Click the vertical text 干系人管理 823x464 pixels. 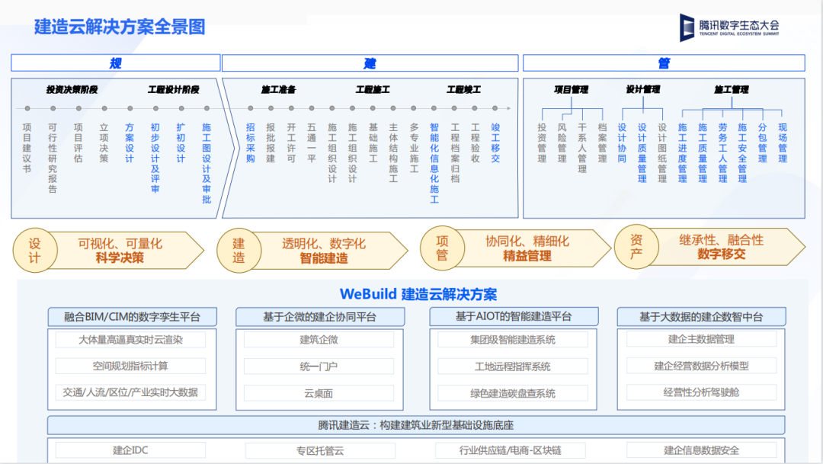[582, 148]
